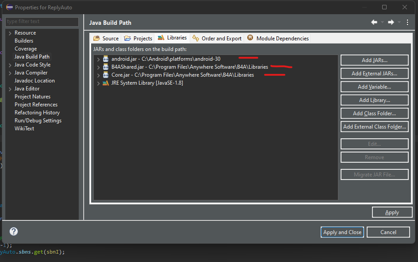
Task: Open the forward history dropdown arrow
Action: pyautogui.click(x=399, y=22)
